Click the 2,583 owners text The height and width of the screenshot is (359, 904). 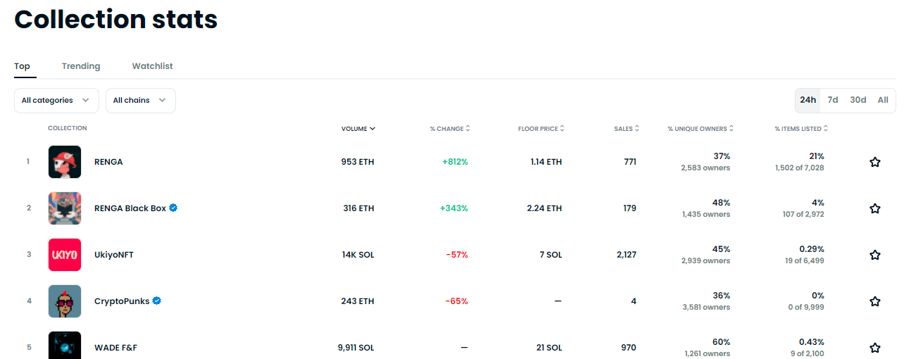[x=705, y=168]
